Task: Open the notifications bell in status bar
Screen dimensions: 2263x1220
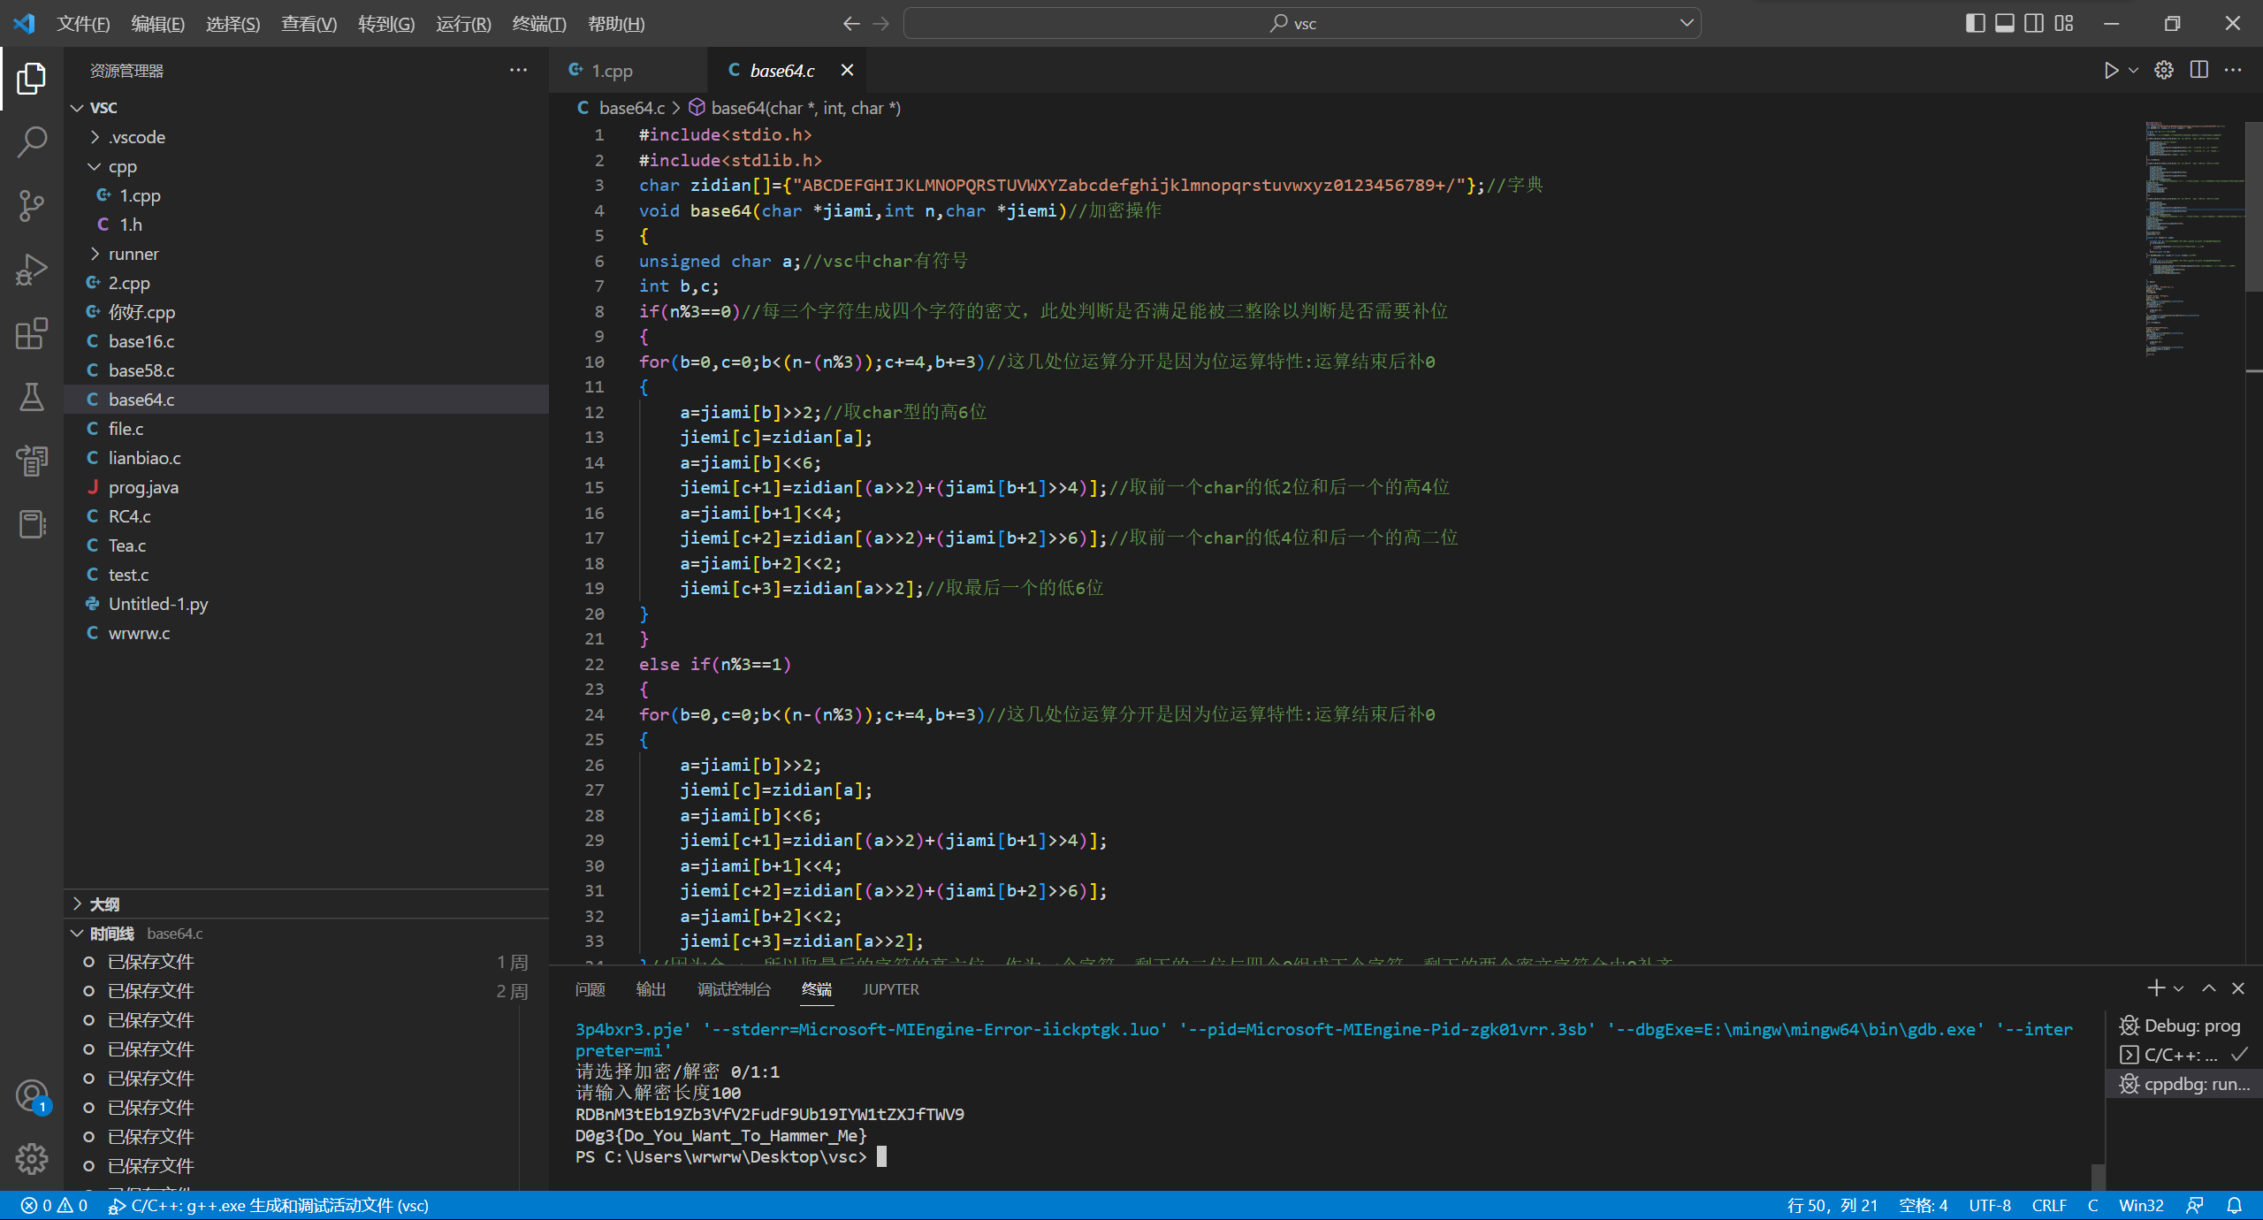Action: click(x=2235, y=1205)
